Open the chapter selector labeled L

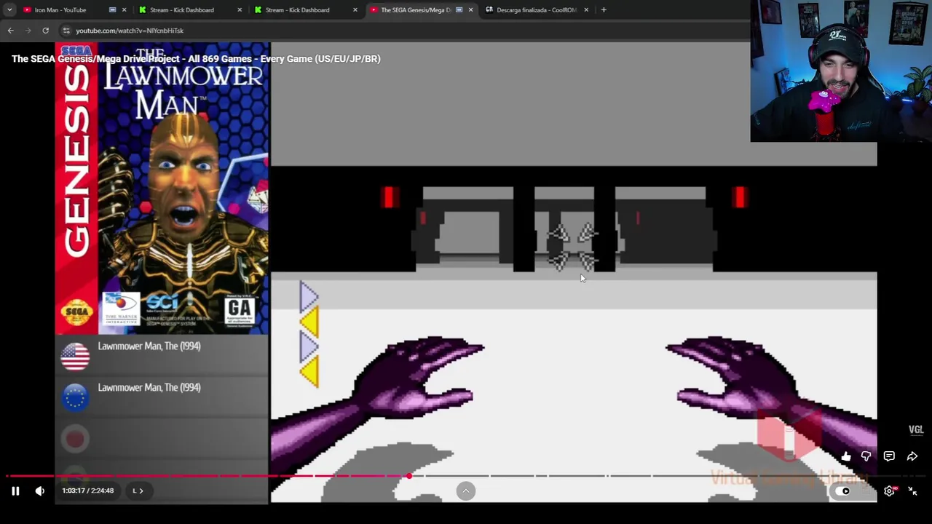138,491
